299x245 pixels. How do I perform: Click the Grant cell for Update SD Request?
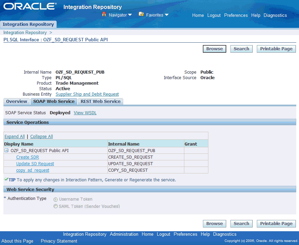coord(196,163)
